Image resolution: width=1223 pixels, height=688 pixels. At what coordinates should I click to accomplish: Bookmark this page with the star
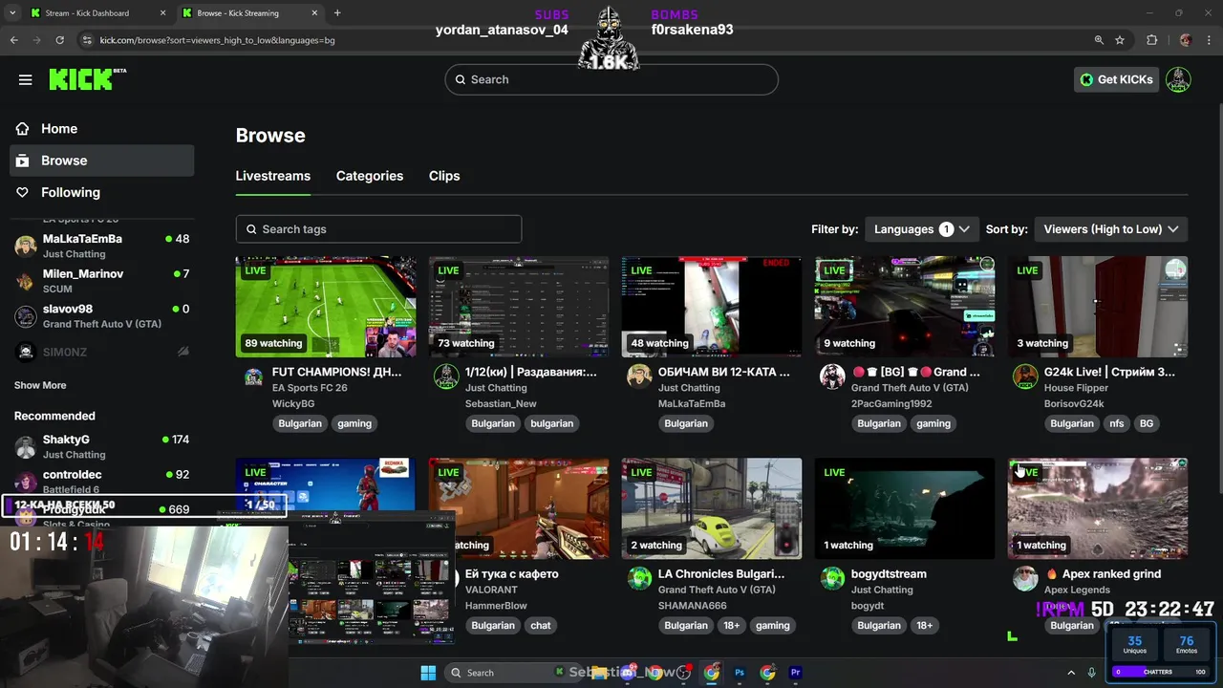(x=1120, y=40)
